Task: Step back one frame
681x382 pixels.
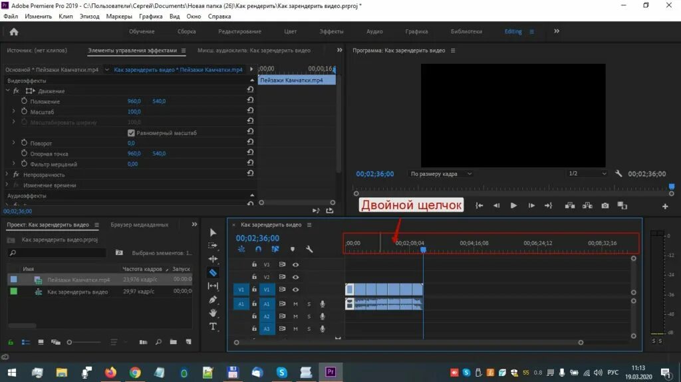Action: pyautogui.click(x=496, y=206)
